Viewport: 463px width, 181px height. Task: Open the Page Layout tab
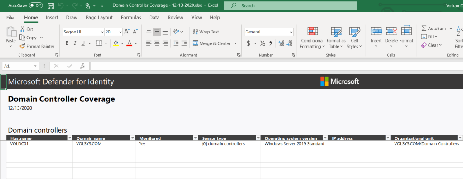click(99, 18)
